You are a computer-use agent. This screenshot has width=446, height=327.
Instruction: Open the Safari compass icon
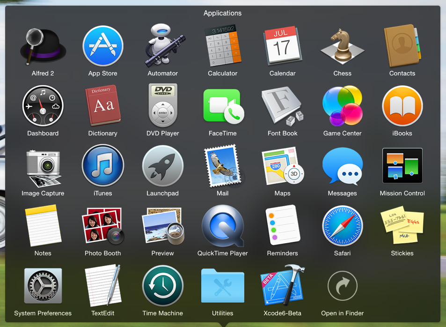343,226
